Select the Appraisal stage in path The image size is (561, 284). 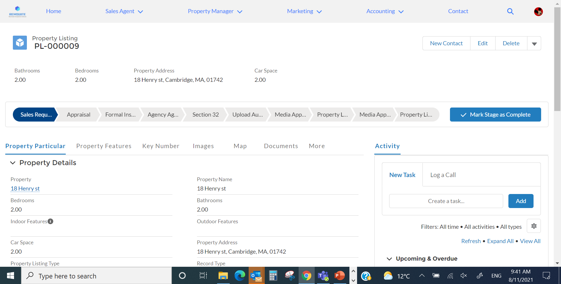click(78, 115)
